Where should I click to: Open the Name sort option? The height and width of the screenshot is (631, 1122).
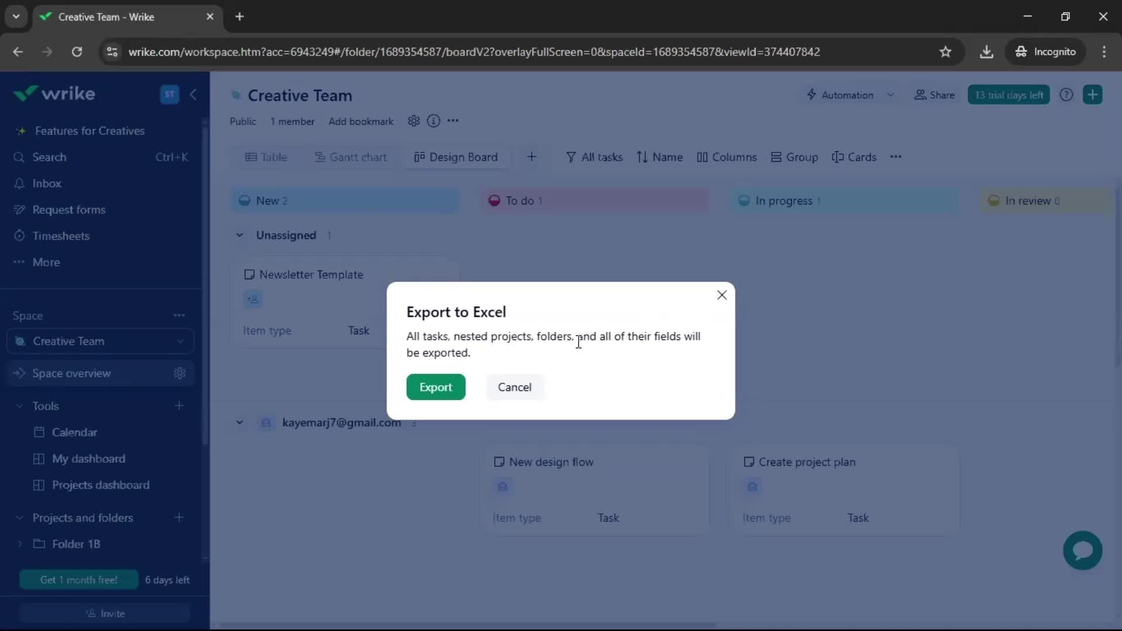(x=660, y=157)
